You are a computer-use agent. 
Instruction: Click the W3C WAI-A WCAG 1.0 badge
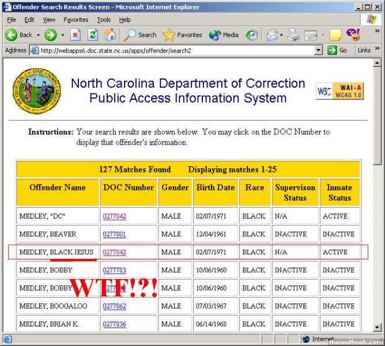pos(339,91)
